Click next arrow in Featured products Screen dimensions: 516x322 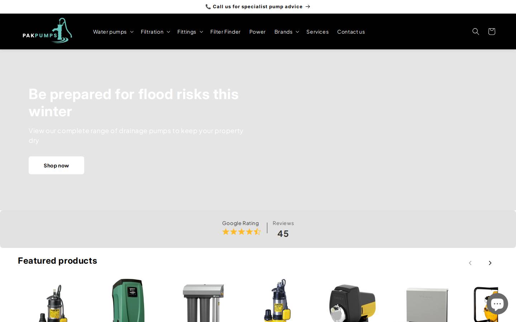coord(490,263)
